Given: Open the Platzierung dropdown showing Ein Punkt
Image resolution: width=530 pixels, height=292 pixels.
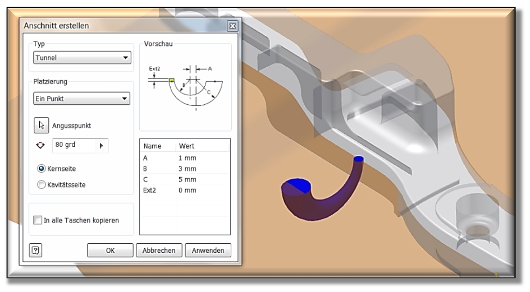Looking at the screenshot, I should coord(81,99).
